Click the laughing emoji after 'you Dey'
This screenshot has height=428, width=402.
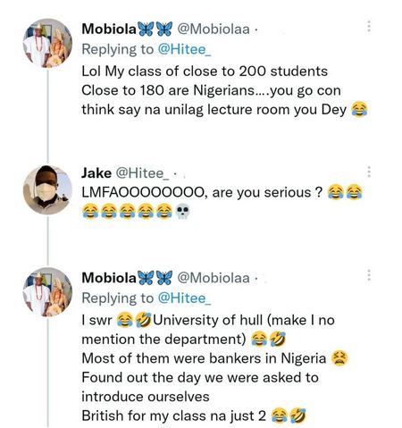359,109
